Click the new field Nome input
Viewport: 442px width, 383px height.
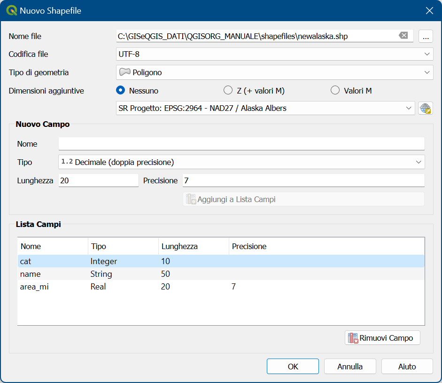point(241,144)
